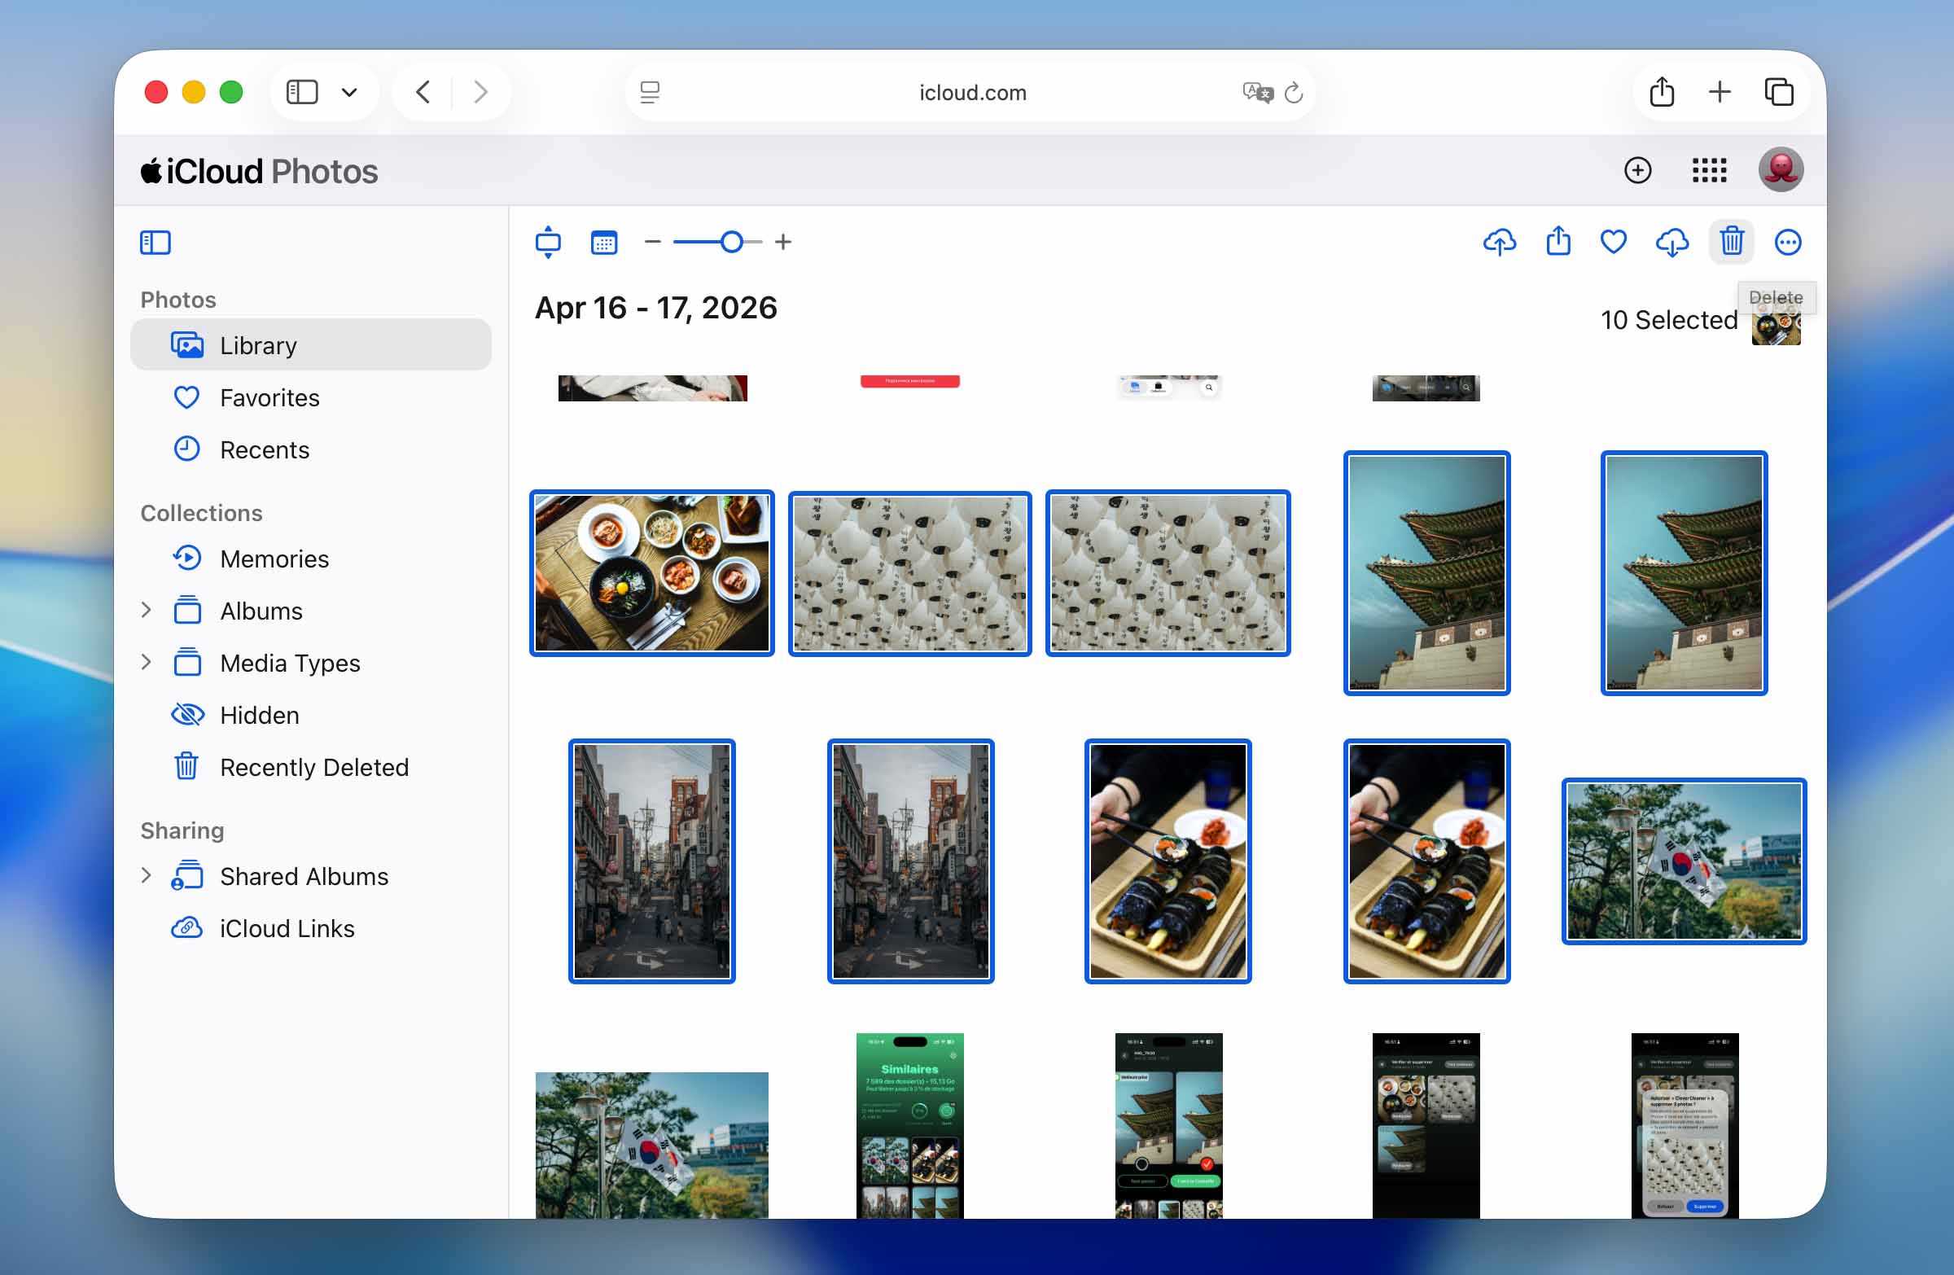This screenshot has width=1954, height=1275.
Task: Open iCloud Links in sidebar
Action: [310, 927]
